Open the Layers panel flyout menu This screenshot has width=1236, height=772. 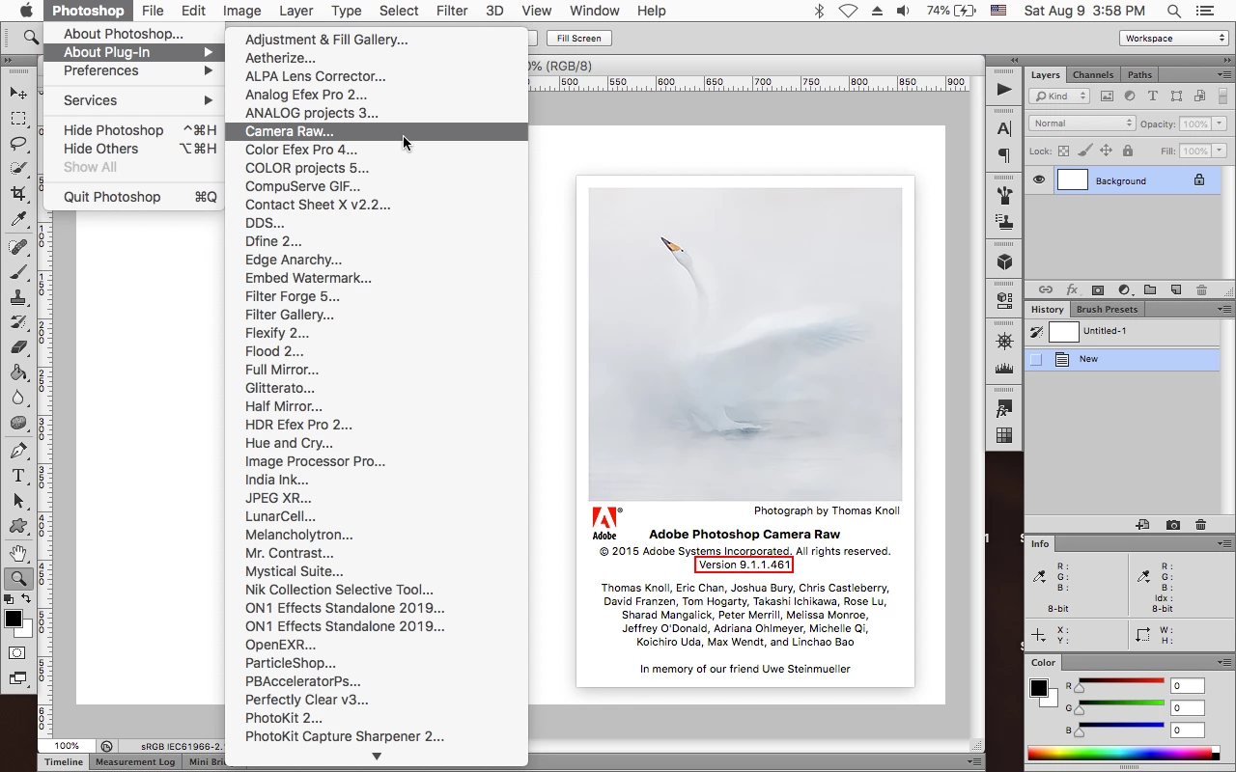(1223, 74)
